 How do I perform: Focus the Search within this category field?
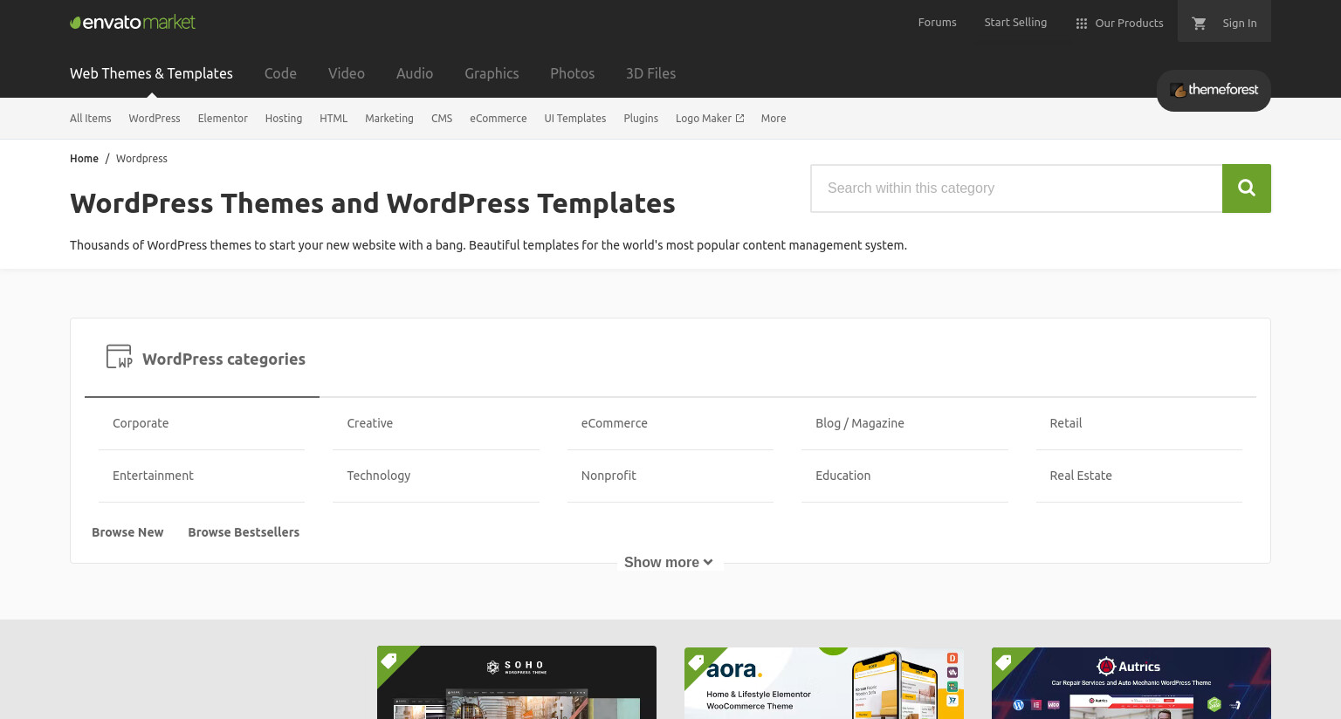(x=1016, y=188)
